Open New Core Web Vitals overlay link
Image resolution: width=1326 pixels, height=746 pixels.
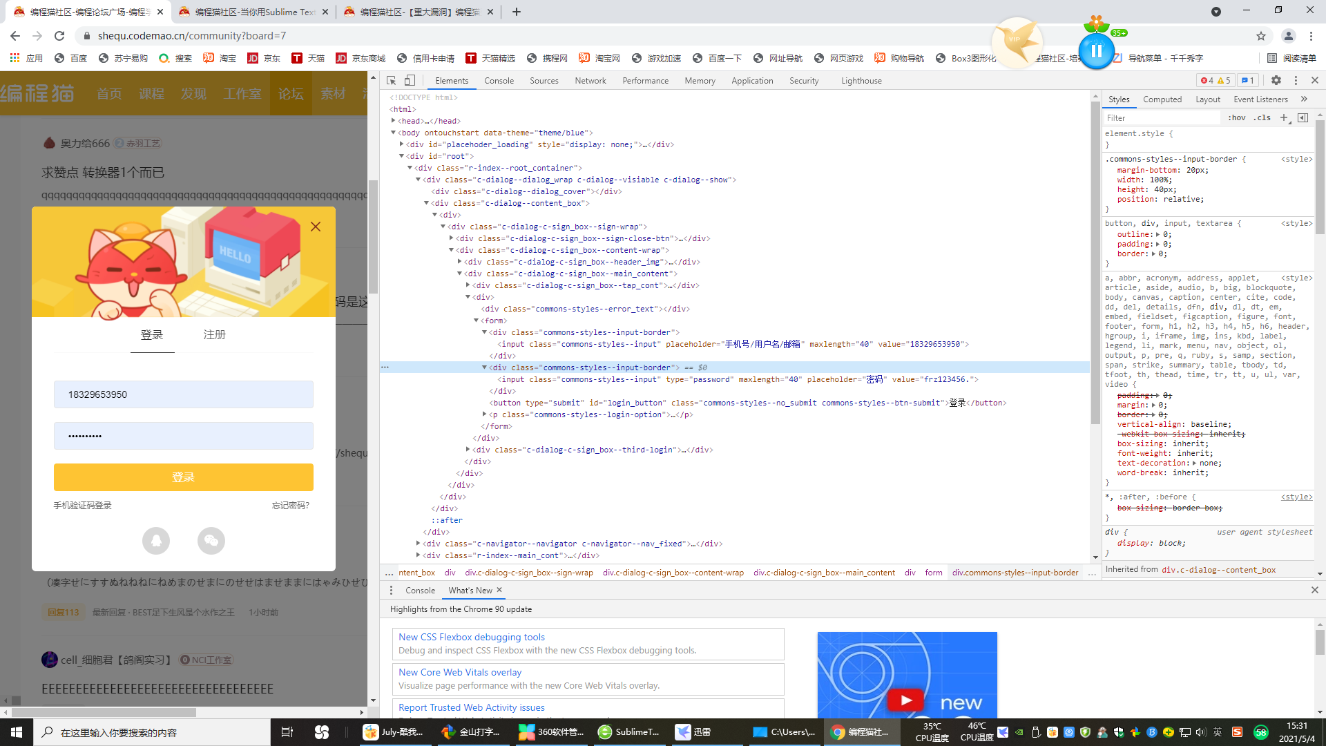click(460, 672)
